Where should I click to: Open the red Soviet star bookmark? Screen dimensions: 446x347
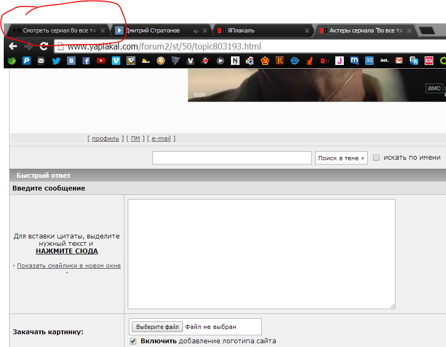point(265,61)
